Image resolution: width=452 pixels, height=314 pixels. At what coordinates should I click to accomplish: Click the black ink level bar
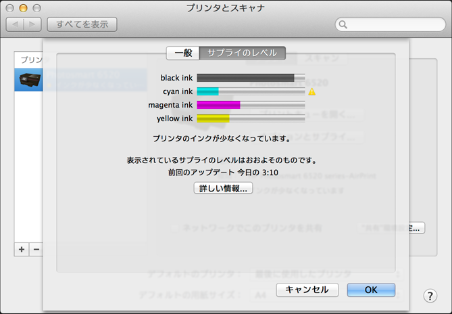(251, 78)
